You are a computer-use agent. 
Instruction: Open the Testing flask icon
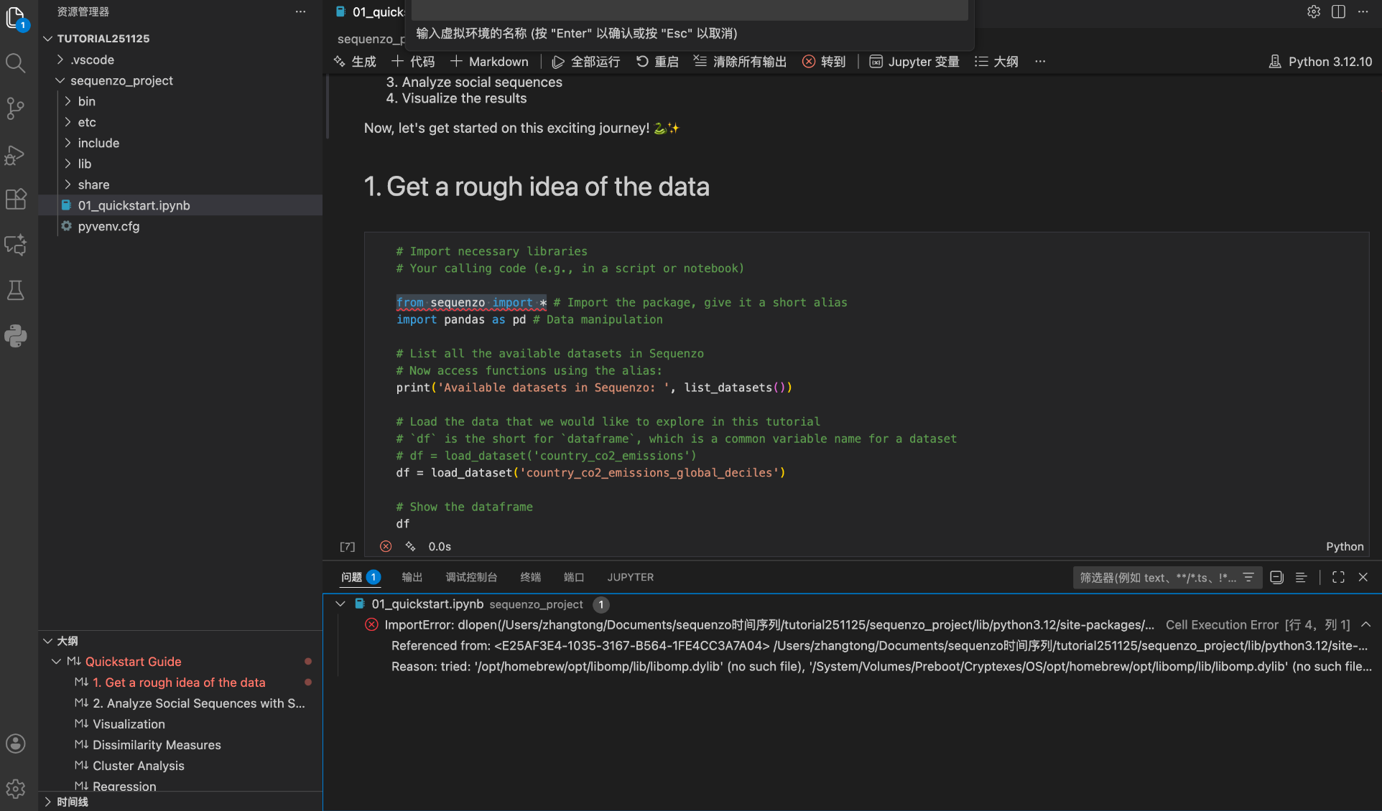click(x=15, y=291)
